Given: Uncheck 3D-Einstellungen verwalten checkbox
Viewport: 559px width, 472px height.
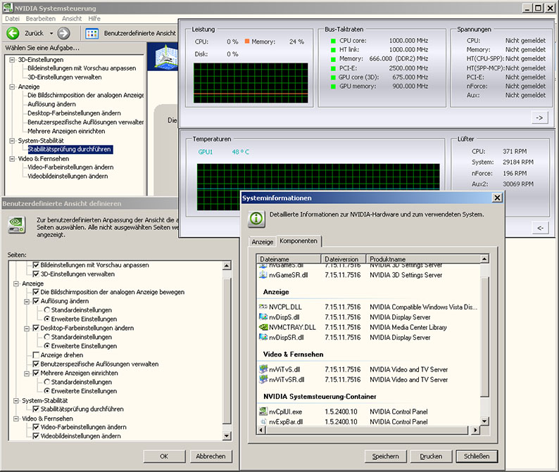Looking at the screenshot, I should click(x=36, y=274).
